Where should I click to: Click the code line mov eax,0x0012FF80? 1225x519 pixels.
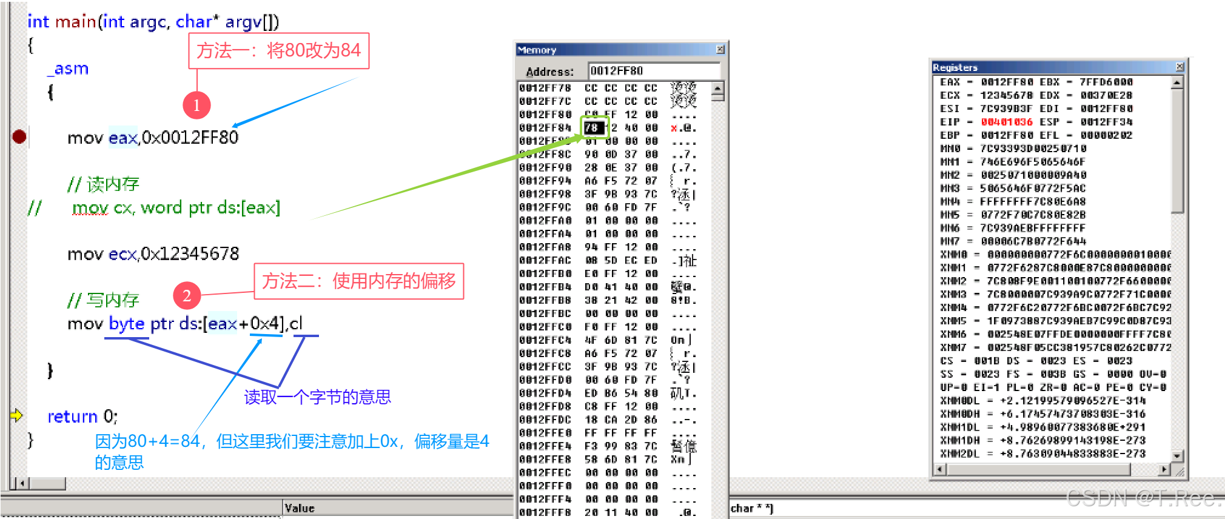click(x=153, y=138)
